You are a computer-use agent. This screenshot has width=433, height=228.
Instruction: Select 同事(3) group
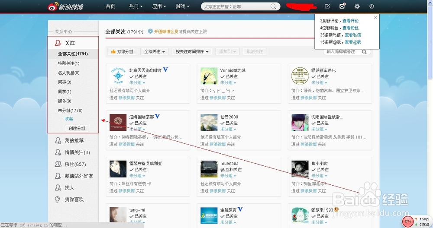(x=65, y=82)
